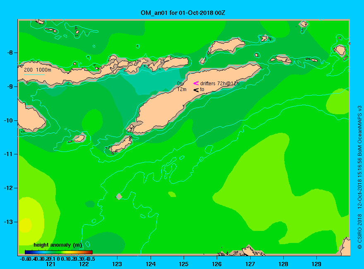Image resolution: width=364 pixels, height=269 pixels.
Task: Click the vertical CSIRO OceanMAPS copyright text
Action: [x=359, y=177]
